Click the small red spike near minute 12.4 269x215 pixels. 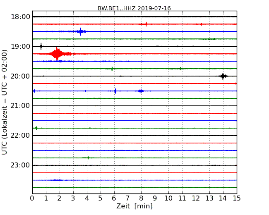pyautogui.click(x=202, y=24)
